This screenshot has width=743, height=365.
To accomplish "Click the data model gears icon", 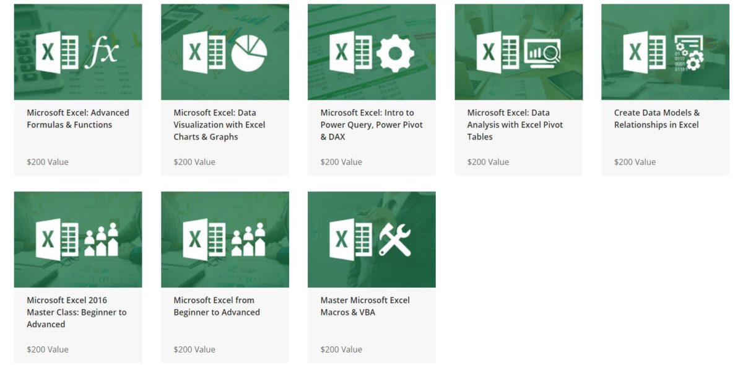I will pos(689,53).
